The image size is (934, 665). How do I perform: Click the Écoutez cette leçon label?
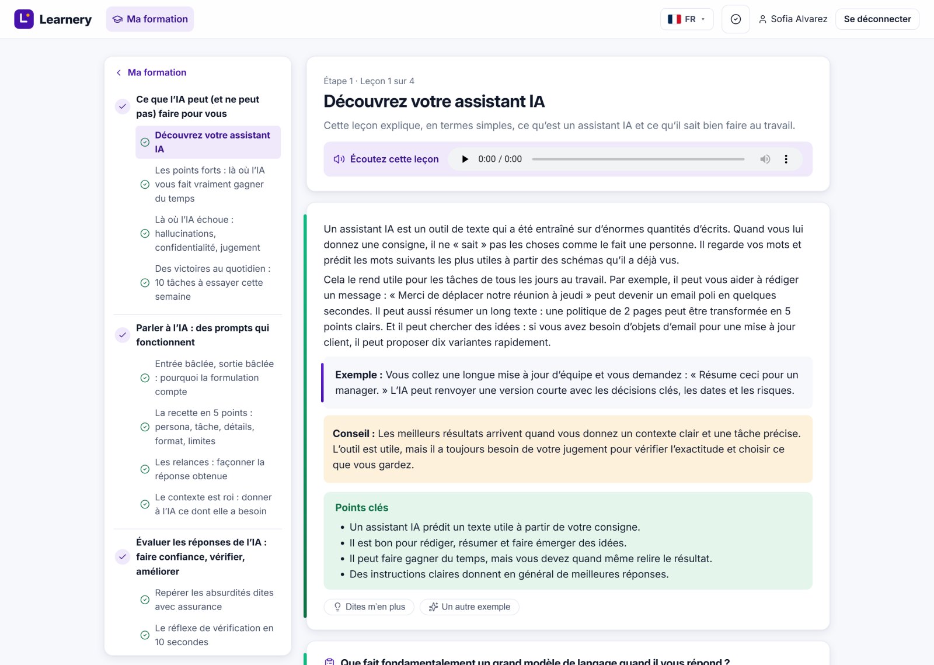(x=395, y=159)
